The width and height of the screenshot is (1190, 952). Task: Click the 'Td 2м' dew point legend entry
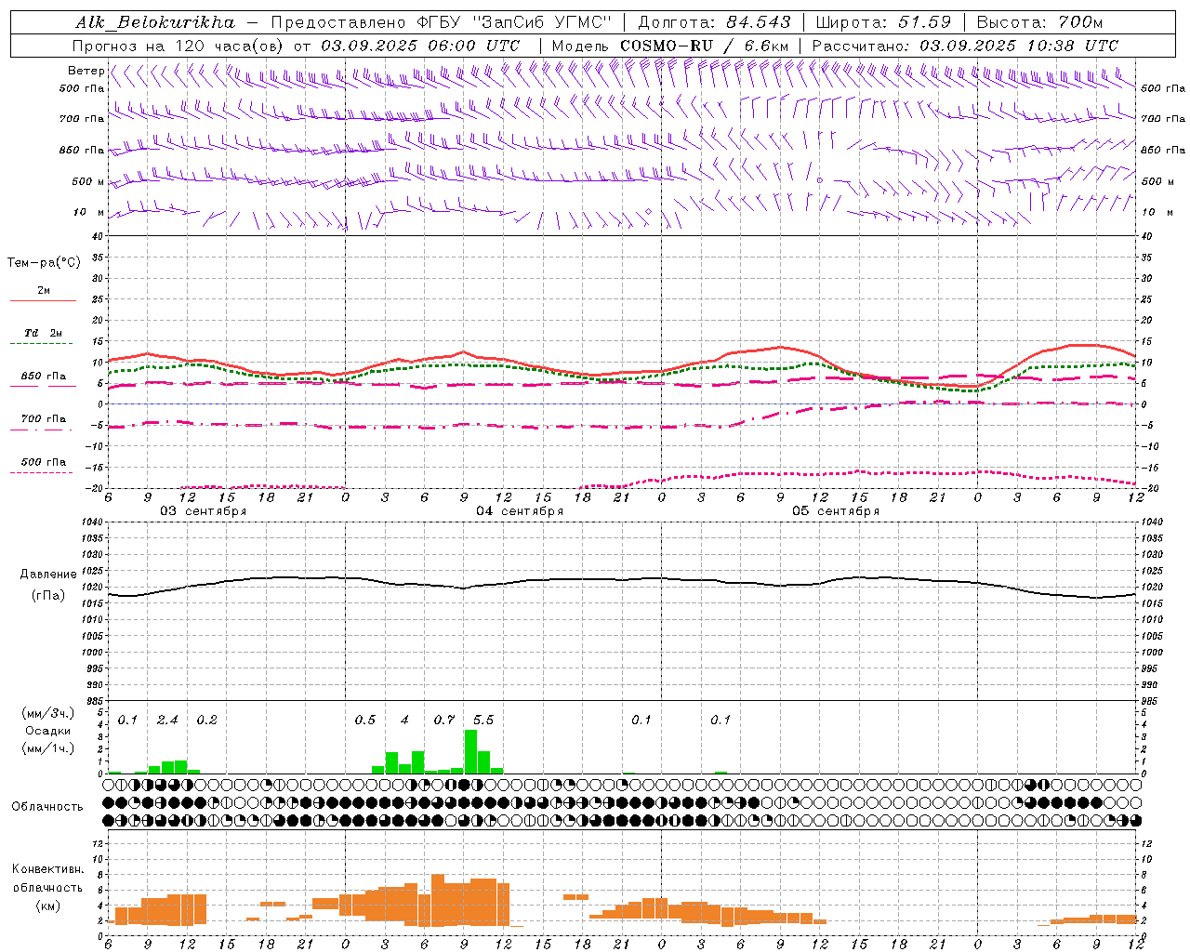43,333
